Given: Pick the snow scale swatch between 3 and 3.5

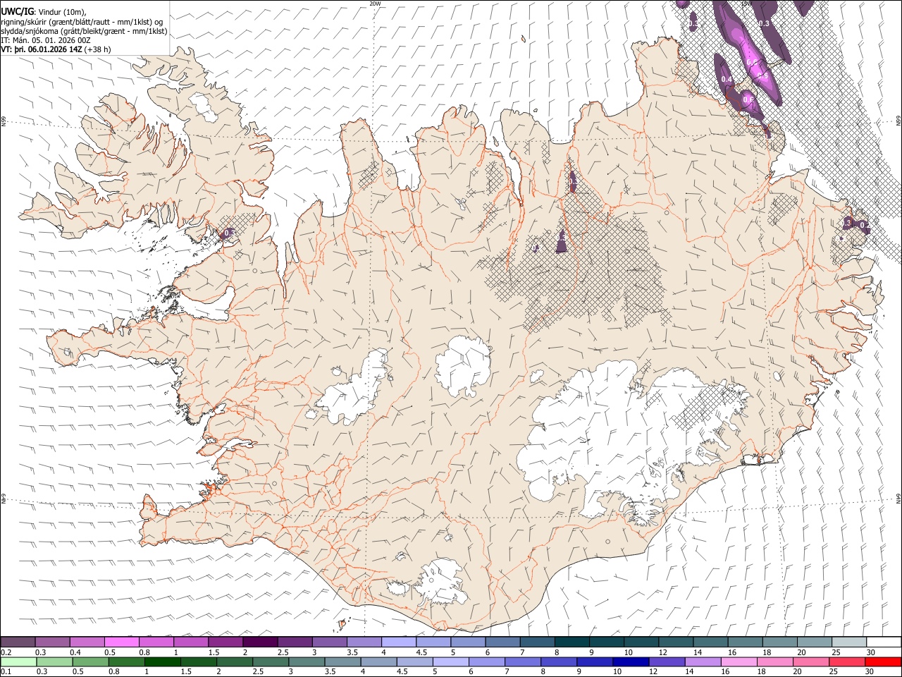Looking at the screenshot, I should [x=329, y=642].
